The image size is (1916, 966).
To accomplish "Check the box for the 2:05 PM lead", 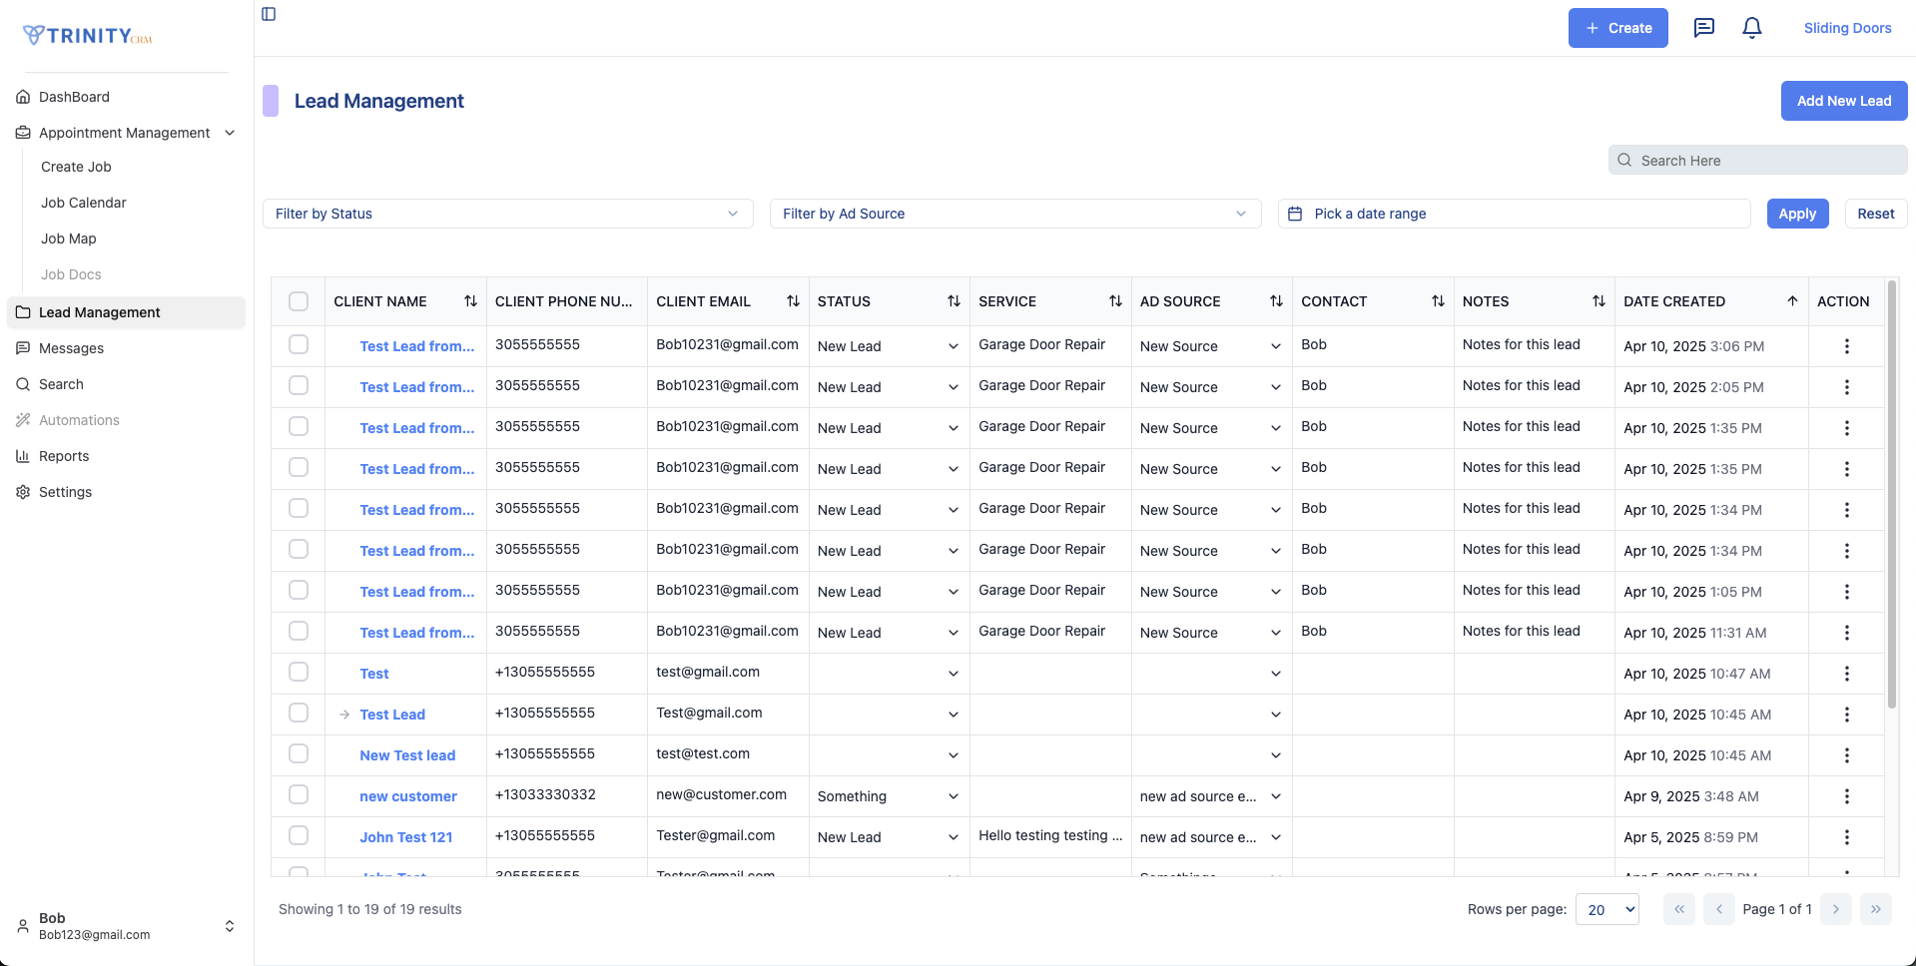I will pyautogui.click(x=299, y=385).
